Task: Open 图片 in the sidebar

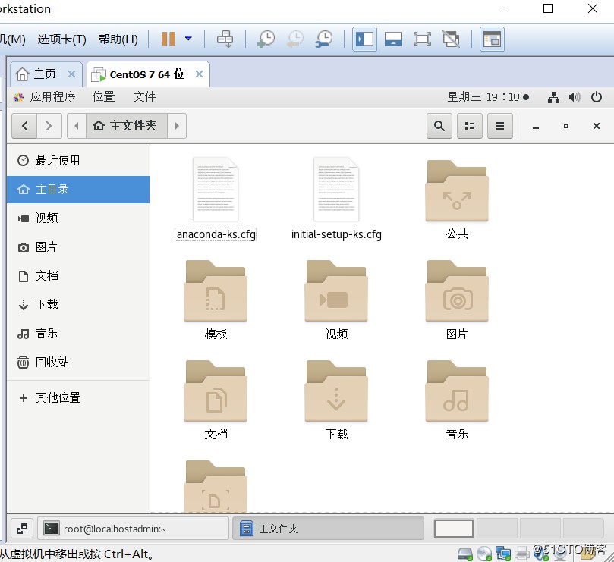Action: click(78, 247)
